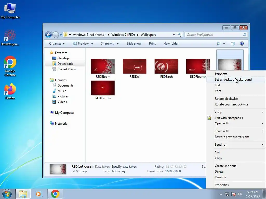The image size is (266, 199).
Task: Choose Cut in the context menu
Action: point(236,152)
